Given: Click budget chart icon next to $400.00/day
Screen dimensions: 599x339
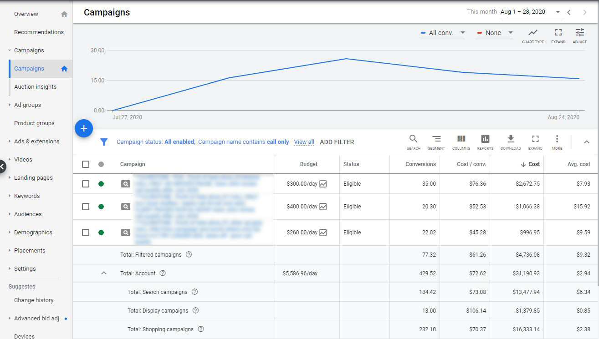Looking at the screenshot, I should tap(323, 207).
